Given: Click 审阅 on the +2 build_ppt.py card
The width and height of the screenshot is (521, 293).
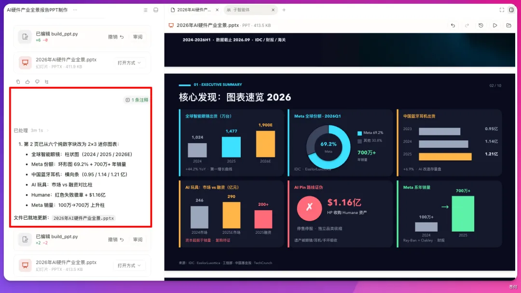Looking at the screenshot, I should tap(137, 240).
